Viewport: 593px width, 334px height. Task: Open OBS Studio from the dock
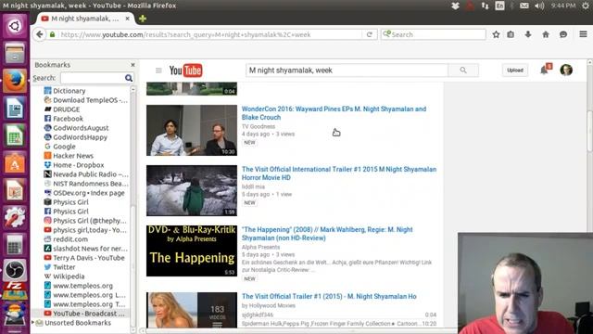15,270
